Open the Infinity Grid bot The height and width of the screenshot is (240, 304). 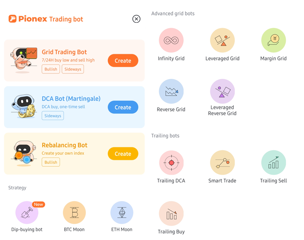pos(171,40)
